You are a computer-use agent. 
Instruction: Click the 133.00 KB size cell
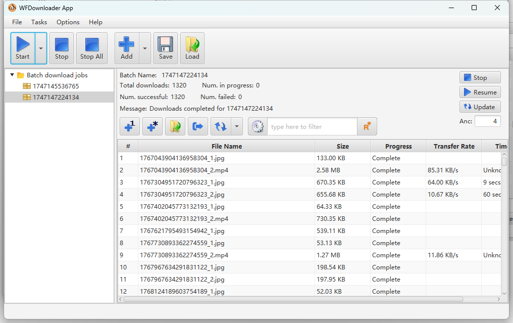pyautogui.click(x=342, y=158)
